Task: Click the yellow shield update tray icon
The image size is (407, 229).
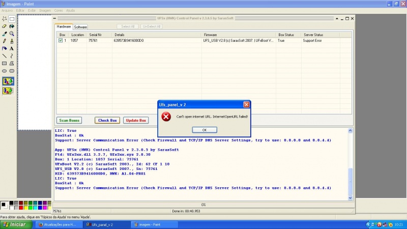Action: pos(391,224)
